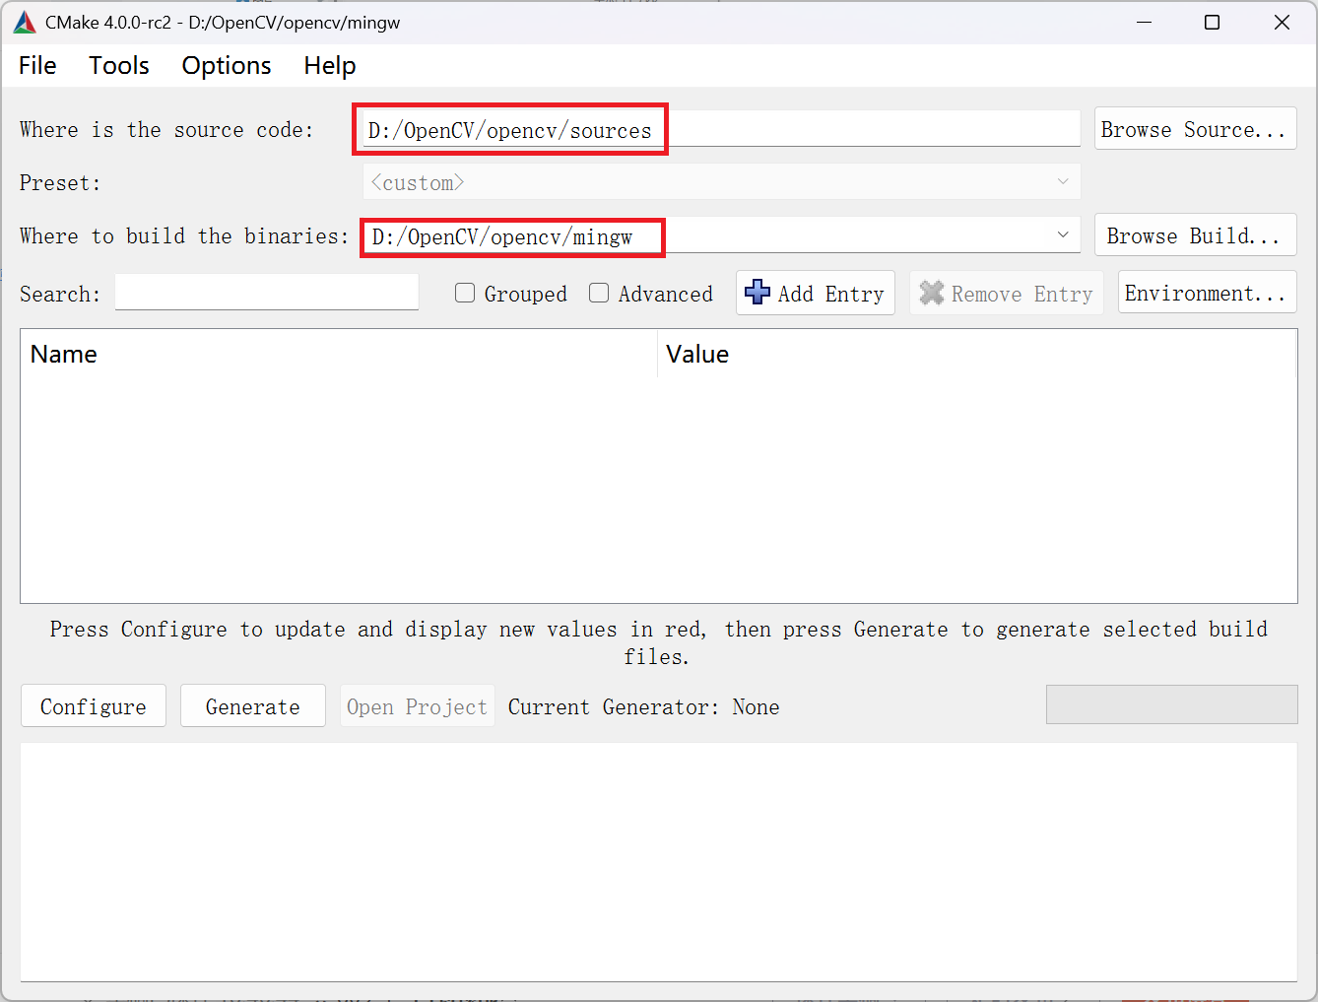
Task: Close the CMake window
Action: 1282,23
